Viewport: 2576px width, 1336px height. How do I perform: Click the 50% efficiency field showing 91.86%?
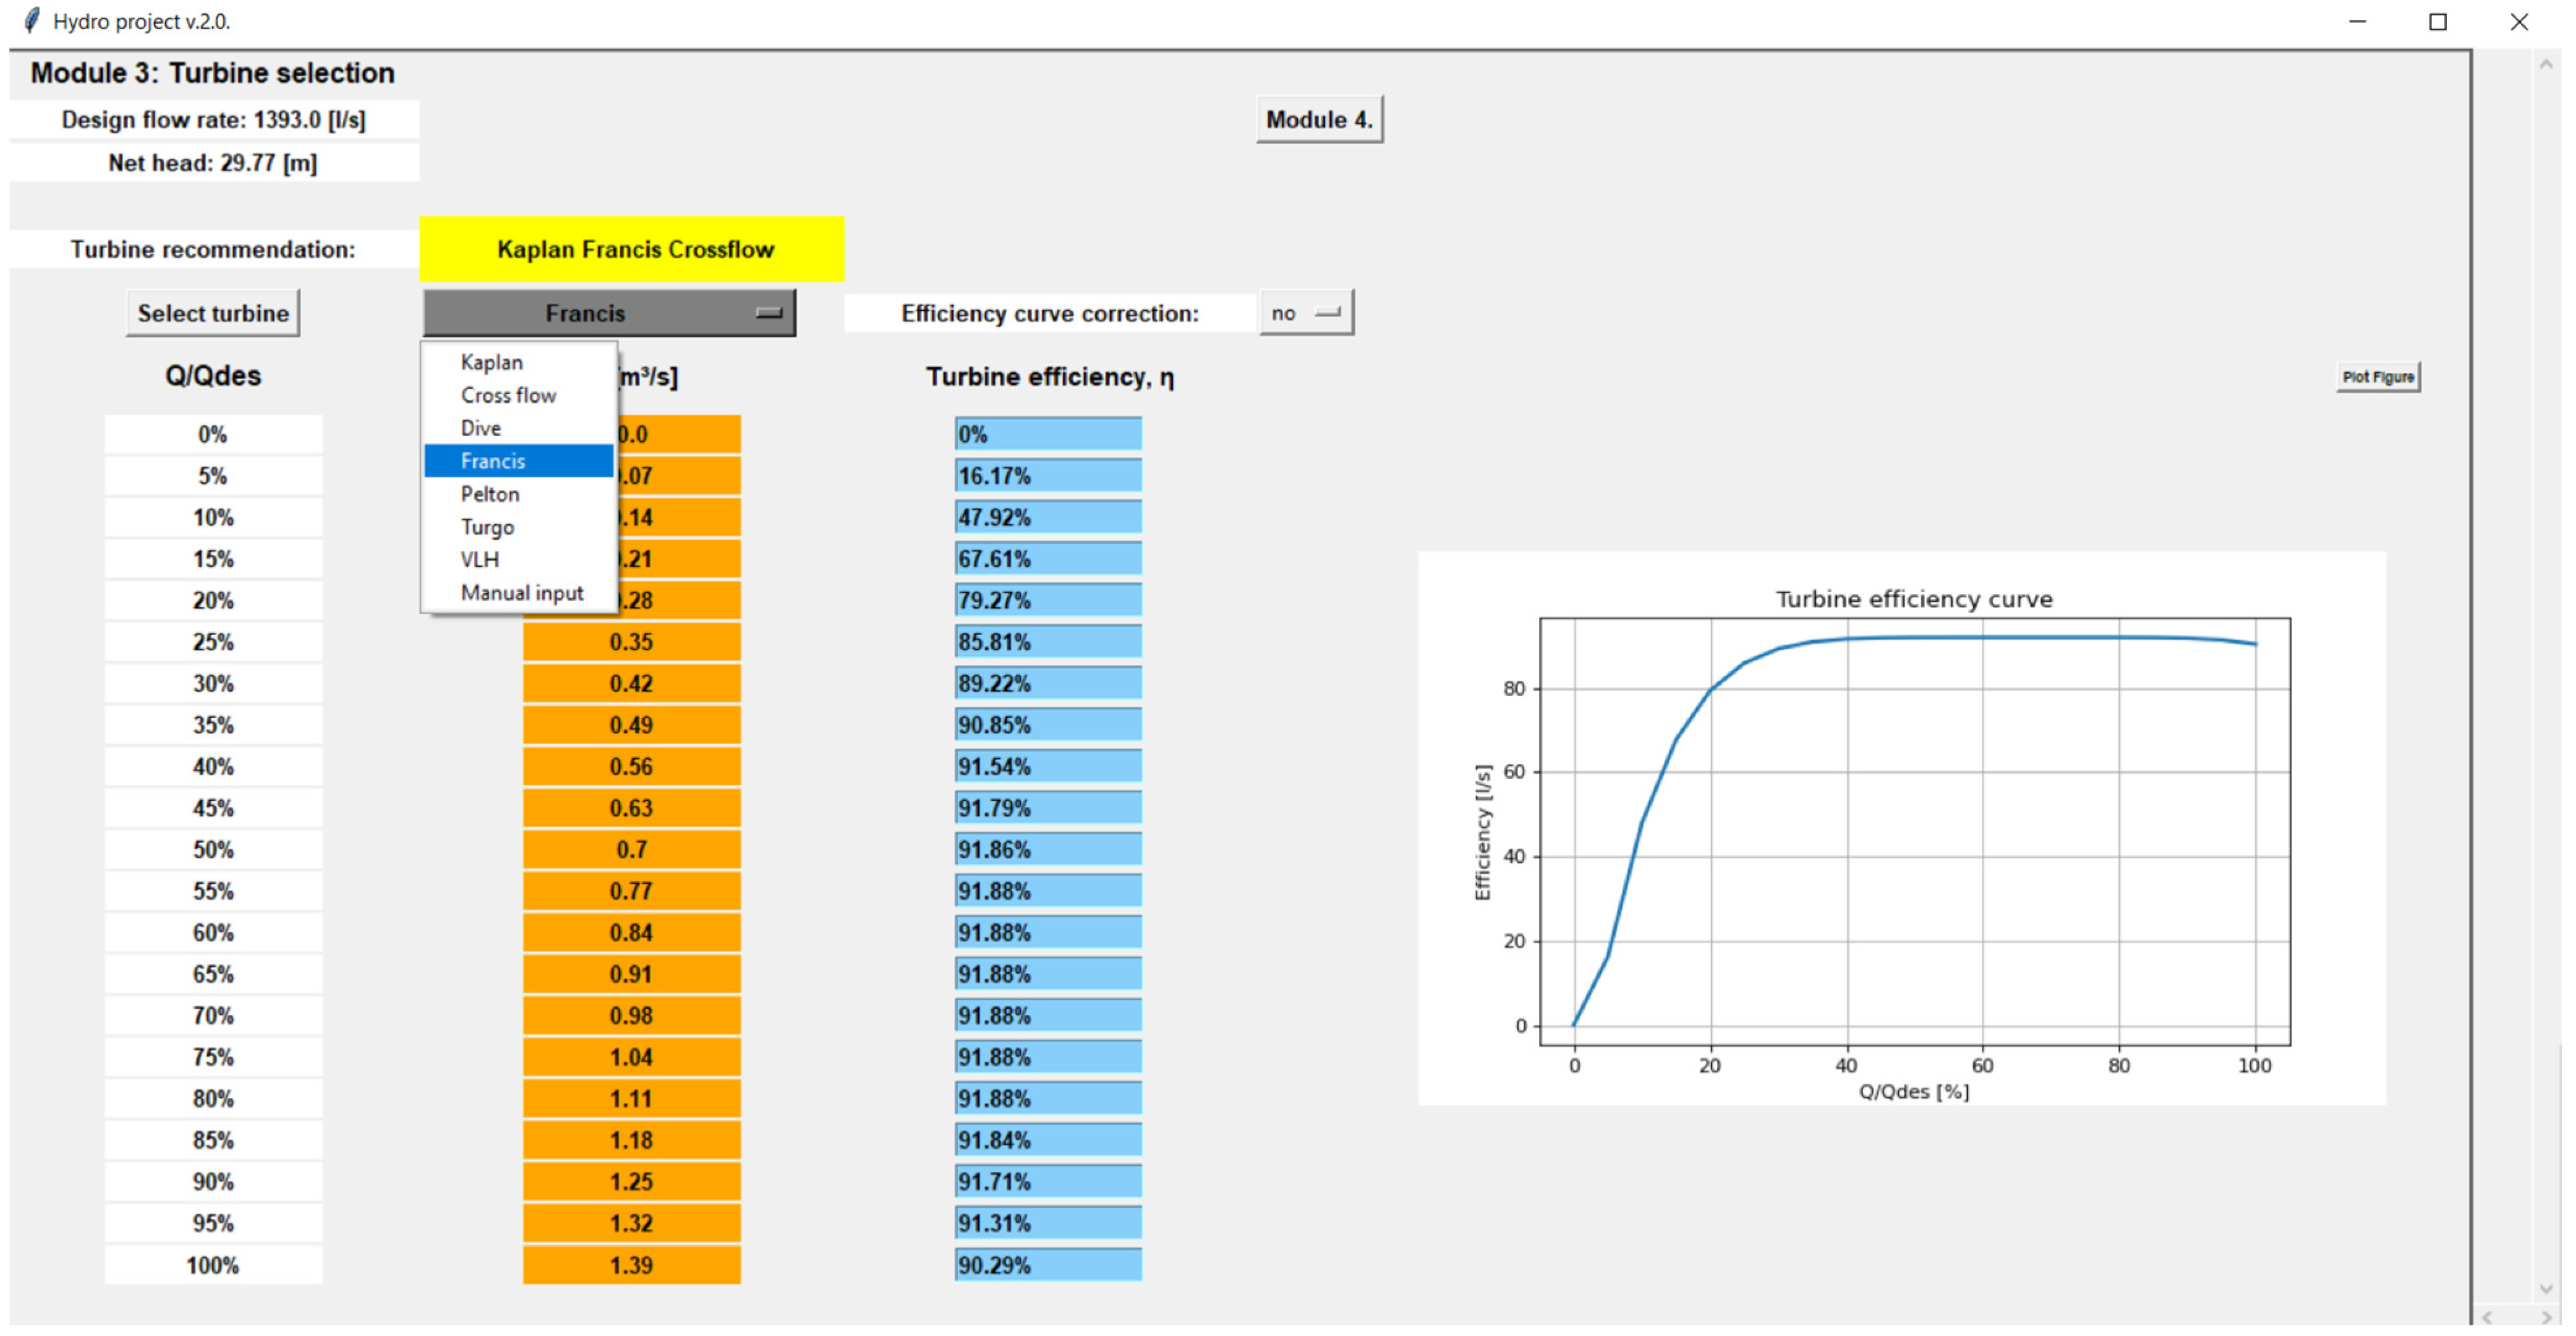pyautogui.click(x=1047, y=850)
